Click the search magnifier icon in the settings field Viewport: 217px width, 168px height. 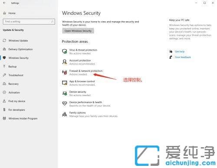tap(53, 22)
